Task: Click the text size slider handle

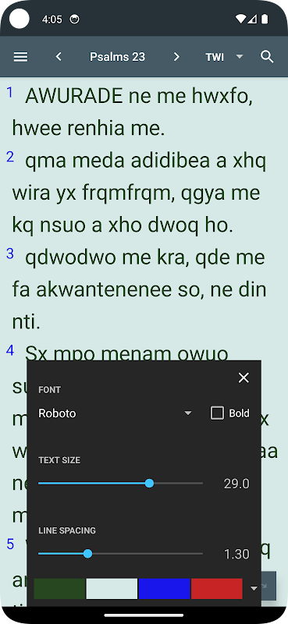Action: (149, 484)
